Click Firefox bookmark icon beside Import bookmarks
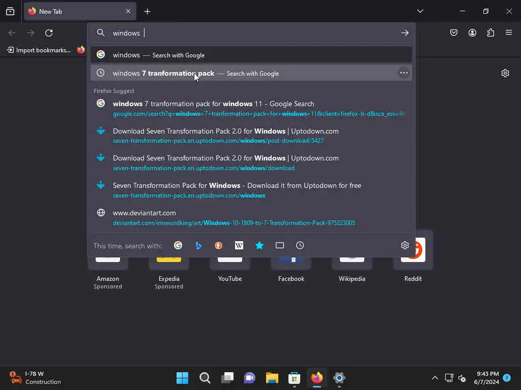 (x=81, y=50)
